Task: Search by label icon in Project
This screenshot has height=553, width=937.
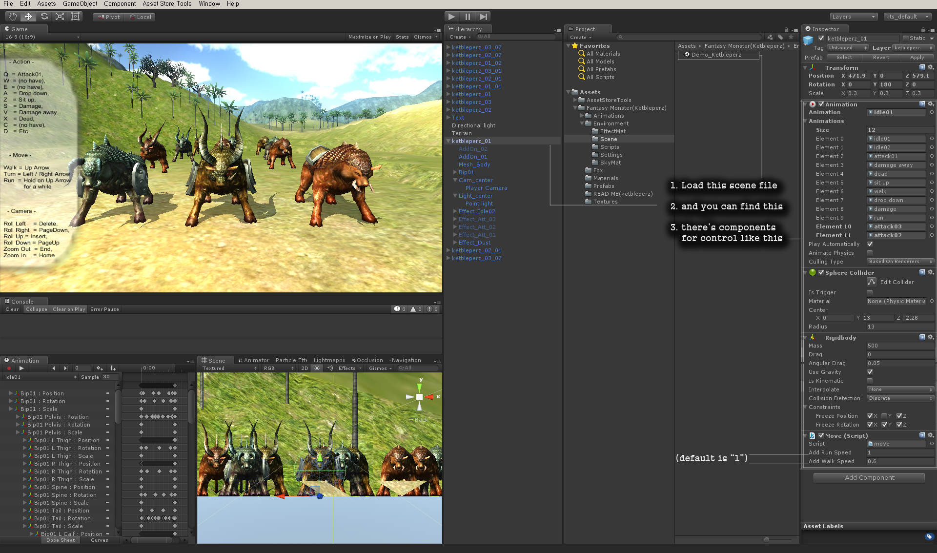Action: [780, 37]
